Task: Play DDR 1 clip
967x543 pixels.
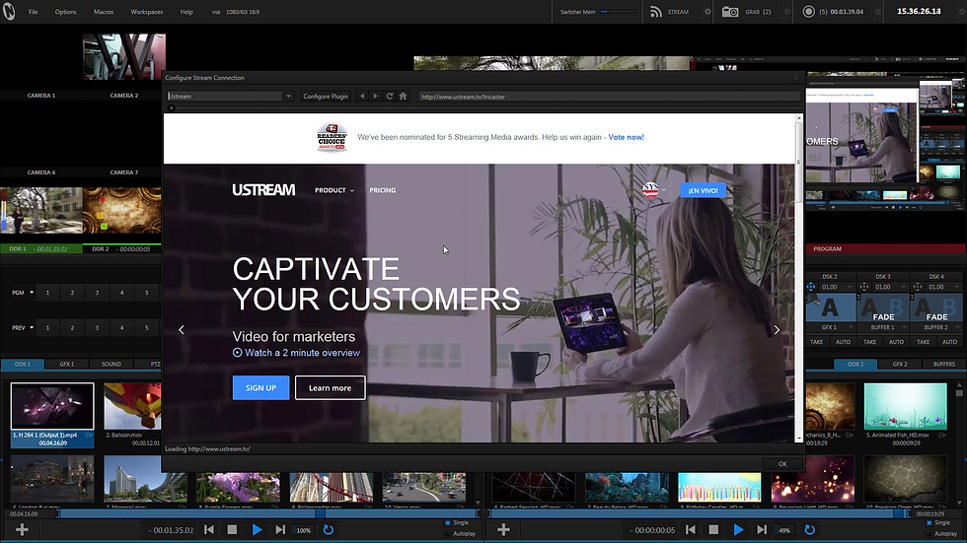Action: [258, 529]
